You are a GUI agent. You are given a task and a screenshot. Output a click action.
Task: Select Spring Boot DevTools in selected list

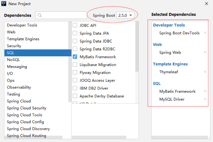(x=179, y=33)
